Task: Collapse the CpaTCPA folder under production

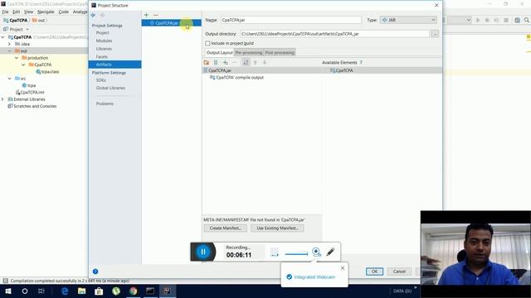Action: 23,65
